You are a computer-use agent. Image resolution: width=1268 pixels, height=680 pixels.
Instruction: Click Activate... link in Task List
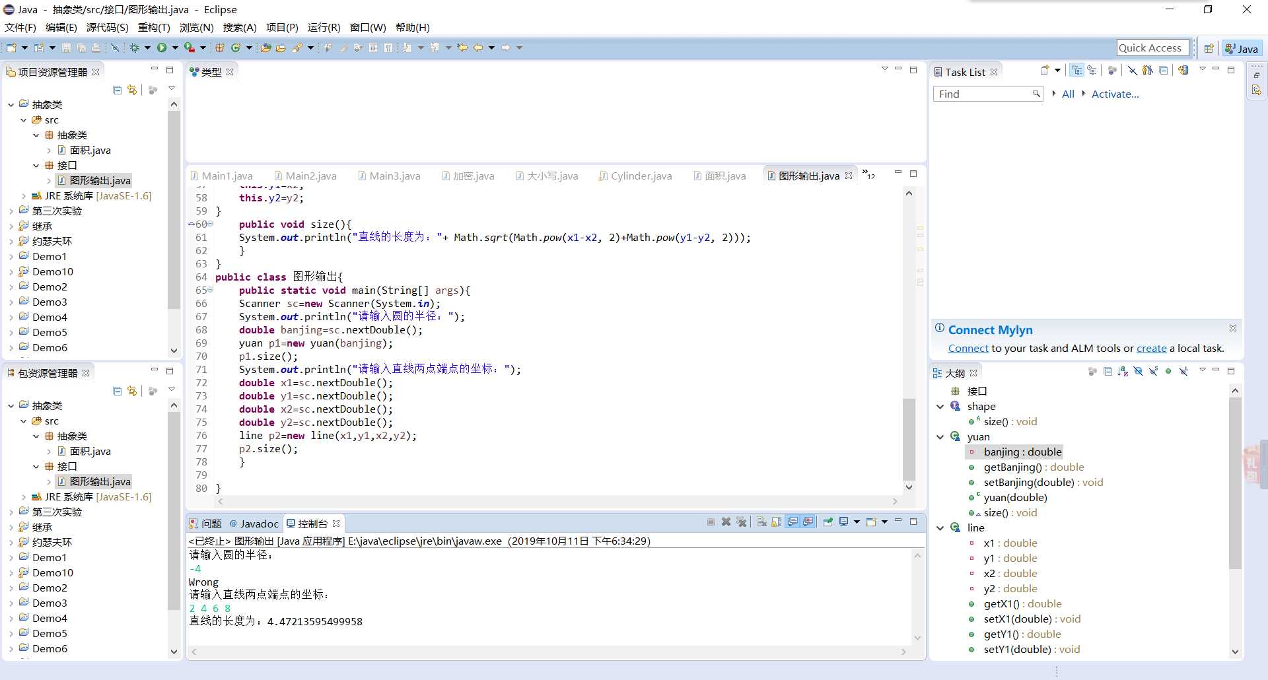tap(1115, 94)
